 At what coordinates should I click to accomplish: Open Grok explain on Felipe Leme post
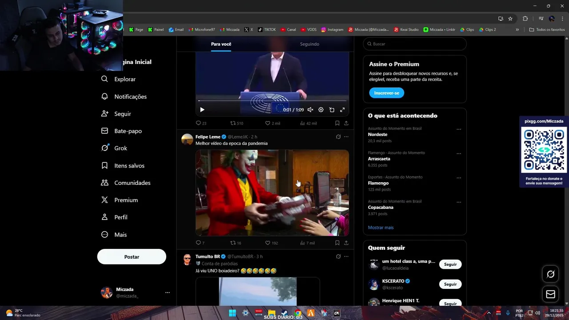coord(338,137)
